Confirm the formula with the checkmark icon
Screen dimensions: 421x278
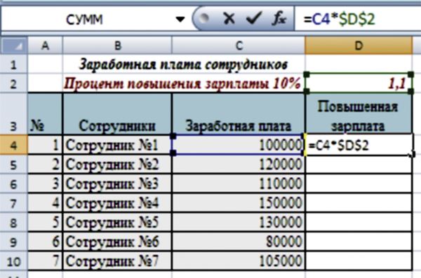[253, 19]
